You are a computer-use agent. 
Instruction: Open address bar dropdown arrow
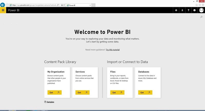click(x=60, y=5)
